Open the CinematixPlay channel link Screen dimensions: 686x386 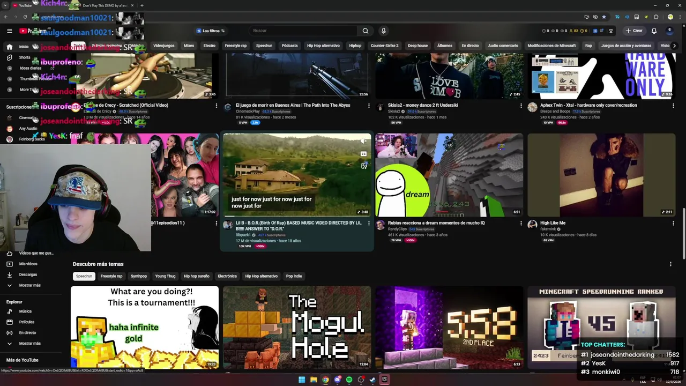(x=248, y=112)
